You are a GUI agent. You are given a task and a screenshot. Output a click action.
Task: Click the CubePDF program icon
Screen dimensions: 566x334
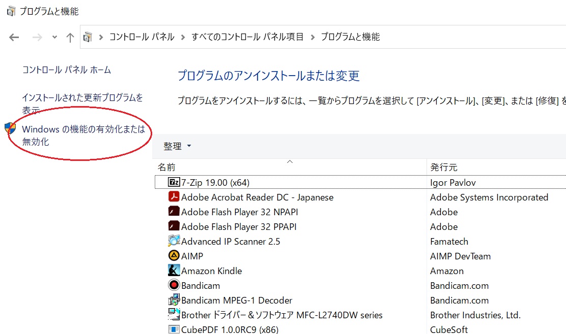pyautogui.click(x=174, y=329)
